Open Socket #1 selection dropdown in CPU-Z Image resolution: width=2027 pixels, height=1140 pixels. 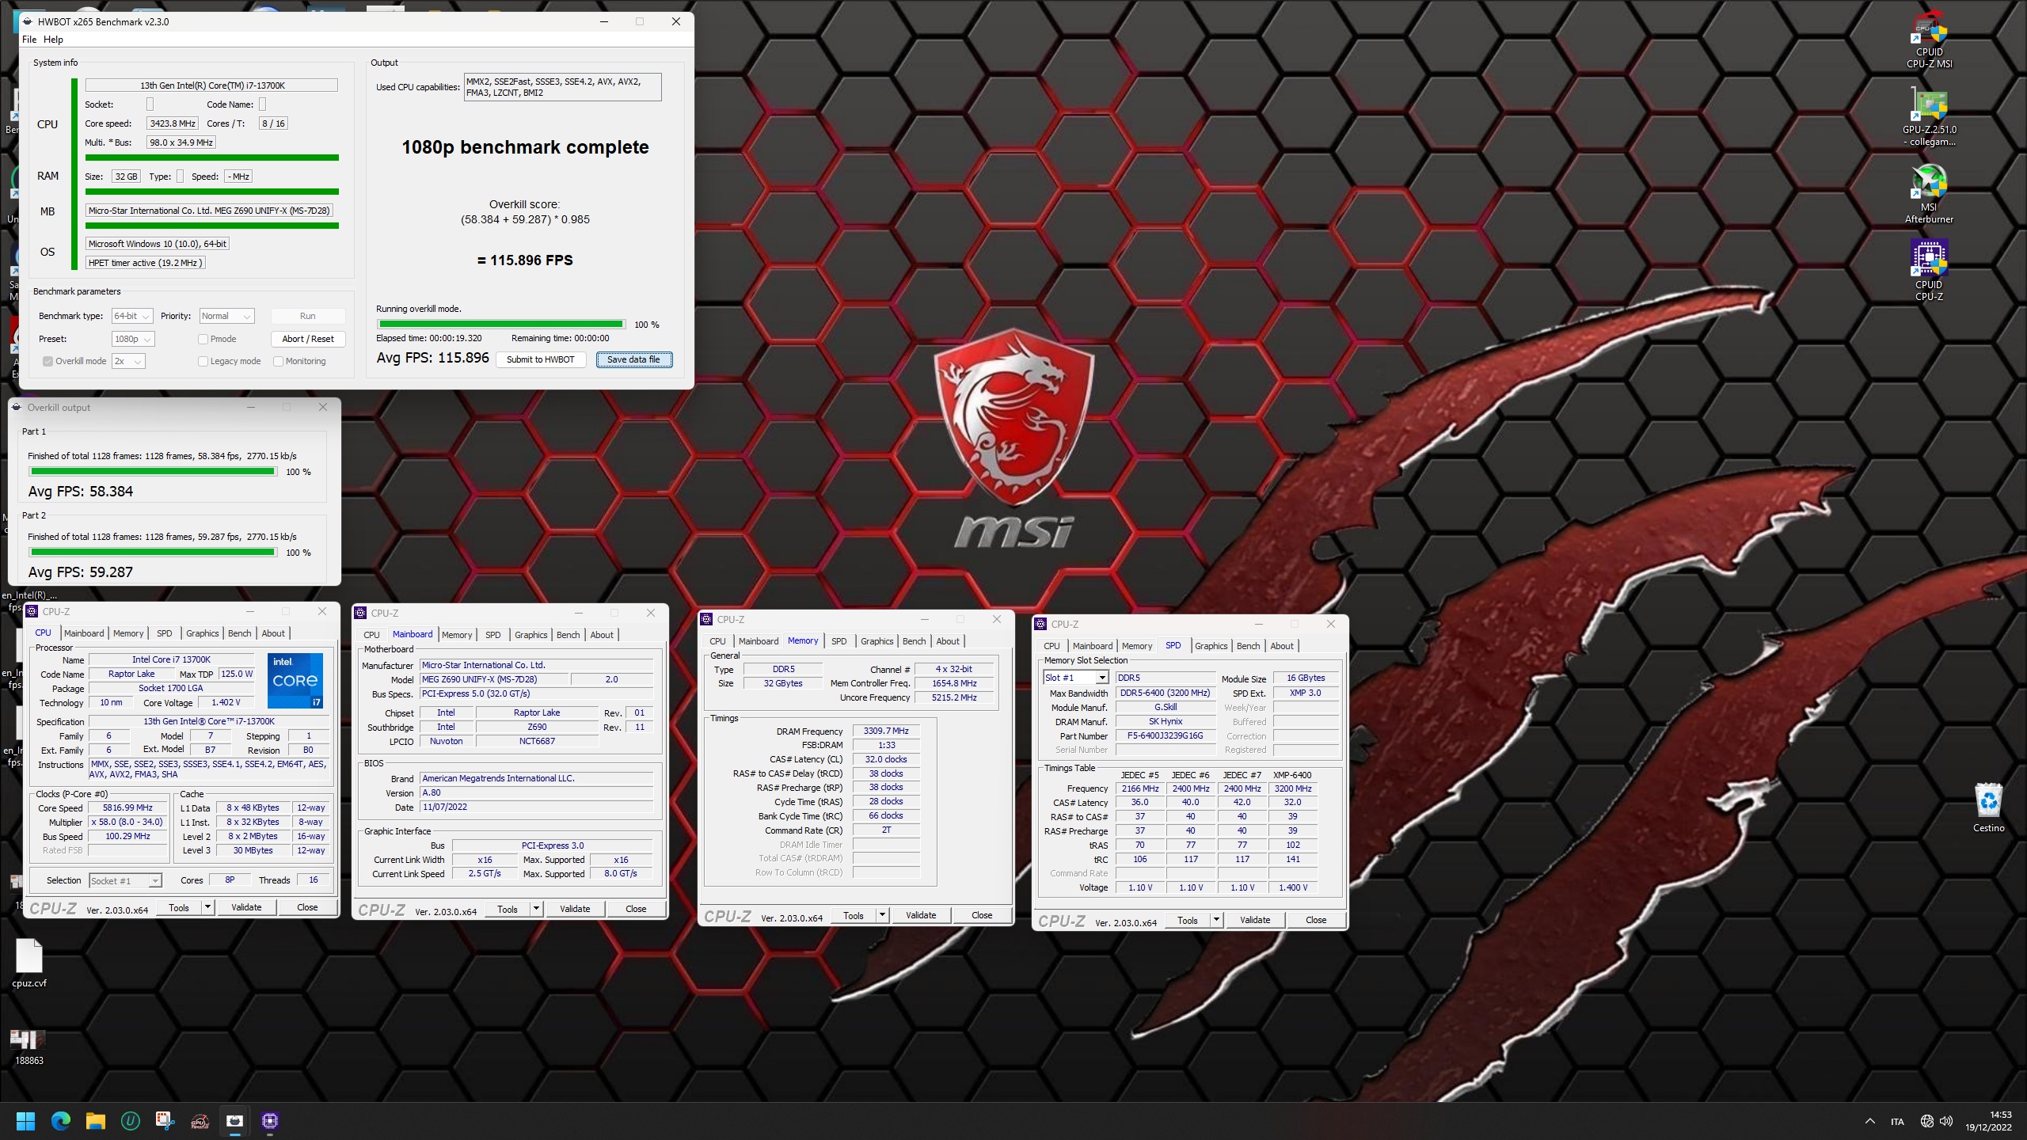(125, 880)
